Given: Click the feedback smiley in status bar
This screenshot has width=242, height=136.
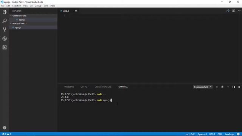Looking at the screenshot, I should click(238, 134).
